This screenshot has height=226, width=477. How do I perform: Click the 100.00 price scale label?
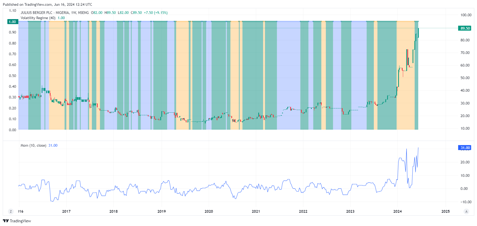[466, 15]
